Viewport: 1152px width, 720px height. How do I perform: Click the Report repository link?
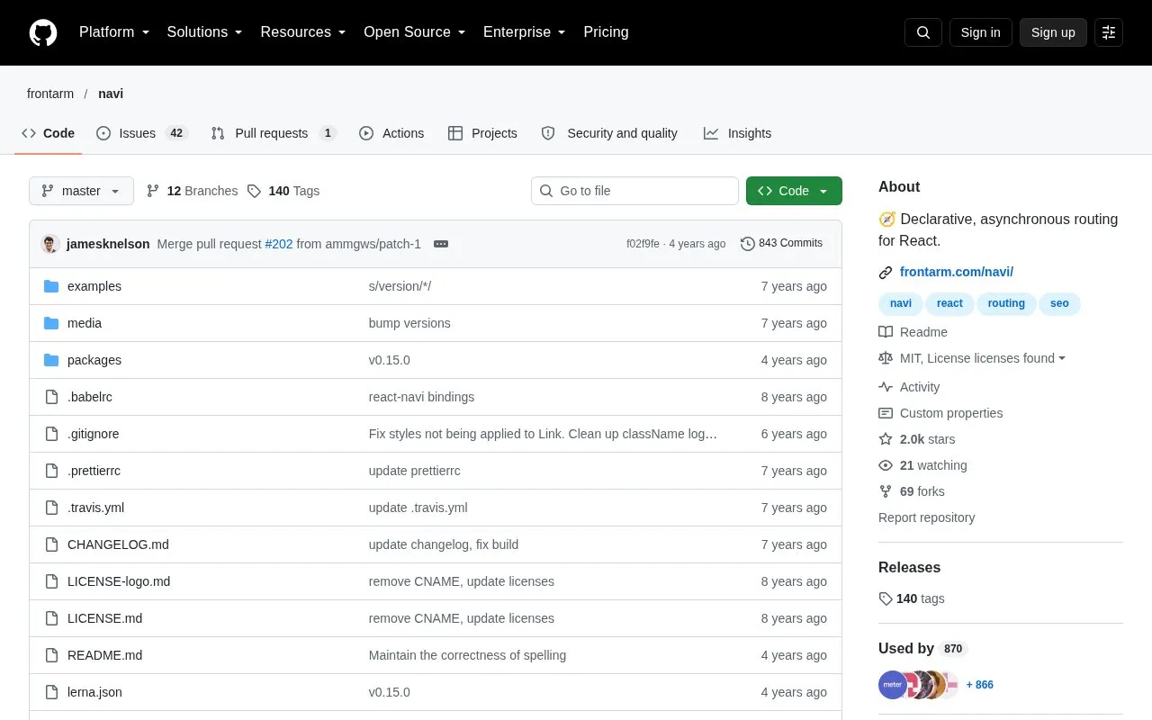tap(926, 517)
